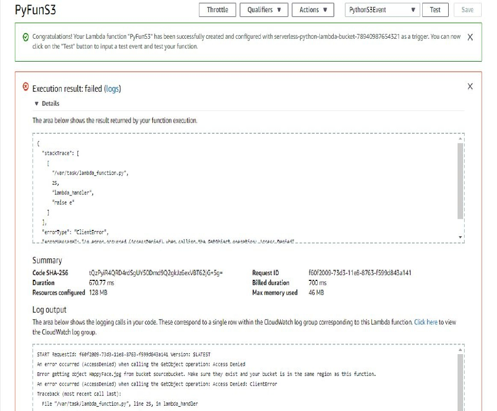Click the "lambda_handler" stack trace entry
497x411 pixels.
[73, 193]
